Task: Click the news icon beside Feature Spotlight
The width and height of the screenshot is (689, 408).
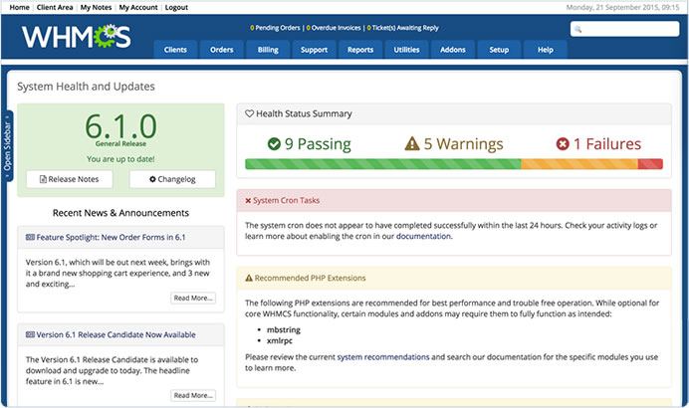Action: [30, 237]
